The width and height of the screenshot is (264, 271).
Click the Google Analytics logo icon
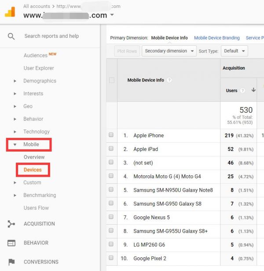pyautogui.click(x=10, y=11)
